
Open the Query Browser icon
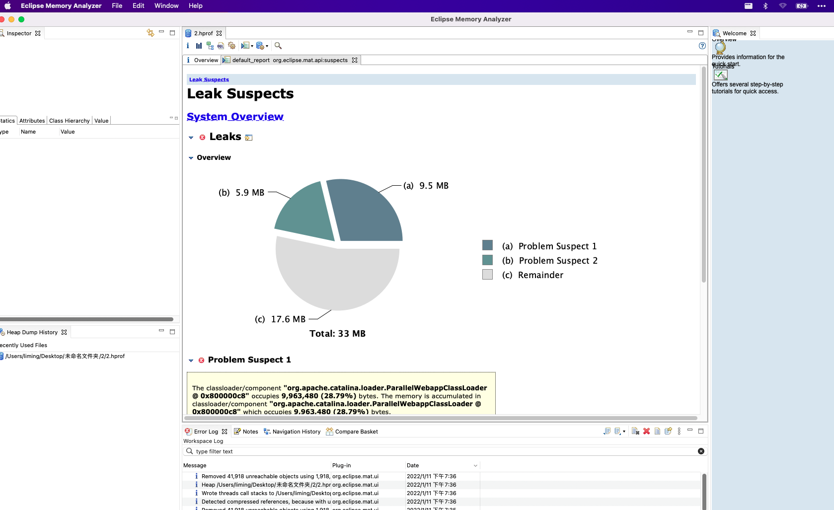click(x=260, y=46)
